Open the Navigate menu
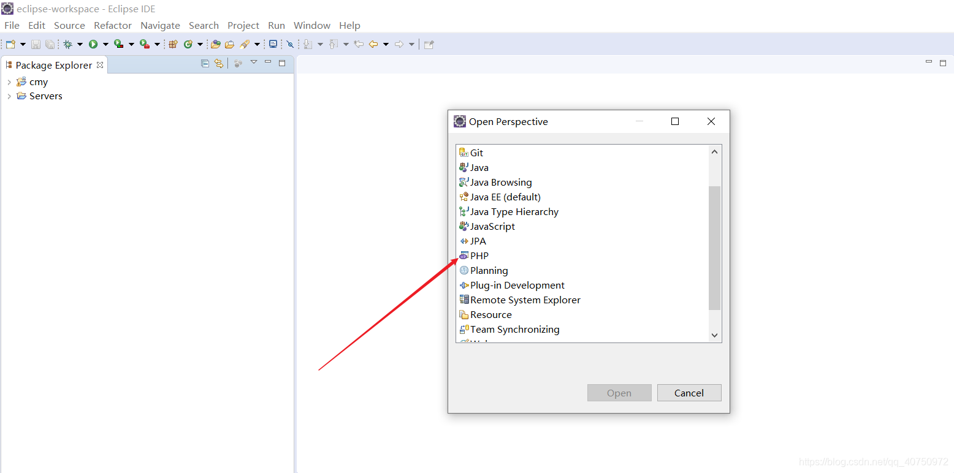954x473 pixels. [160, 25]
